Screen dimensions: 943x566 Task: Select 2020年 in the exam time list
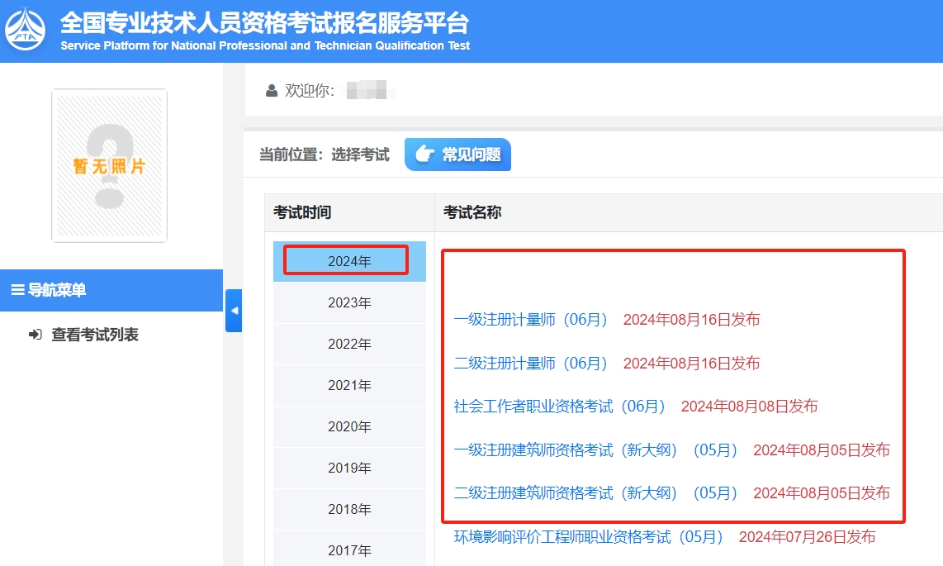pos(348,426)
